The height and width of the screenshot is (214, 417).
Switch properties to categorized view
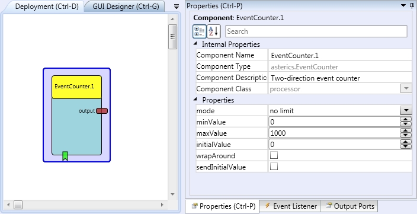point(200,31)
